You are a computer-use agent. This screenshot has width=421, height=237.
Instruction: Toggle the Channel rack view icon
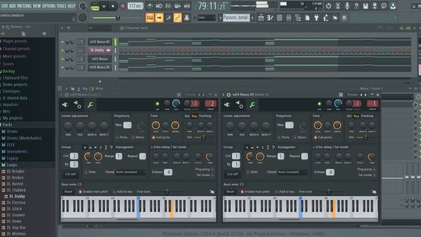coord(279,18)
